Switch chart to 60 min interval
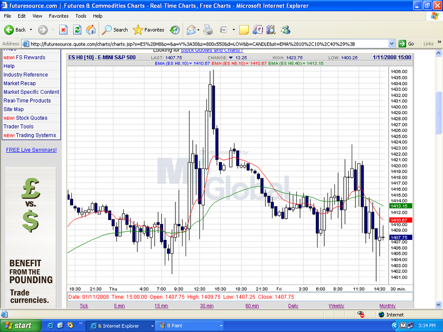443x332 pixels. (x=252, y=305)
